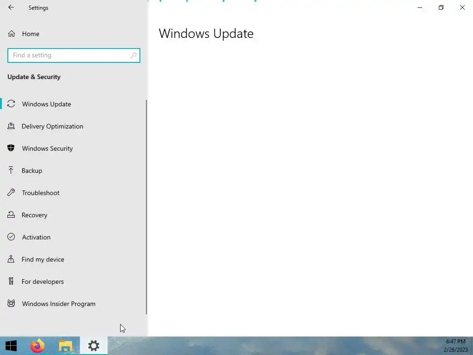The height and width of the screenshot is (355, 473).
Task: Click the Troubleshoot wrench icon
Action: tap(11, 192)
